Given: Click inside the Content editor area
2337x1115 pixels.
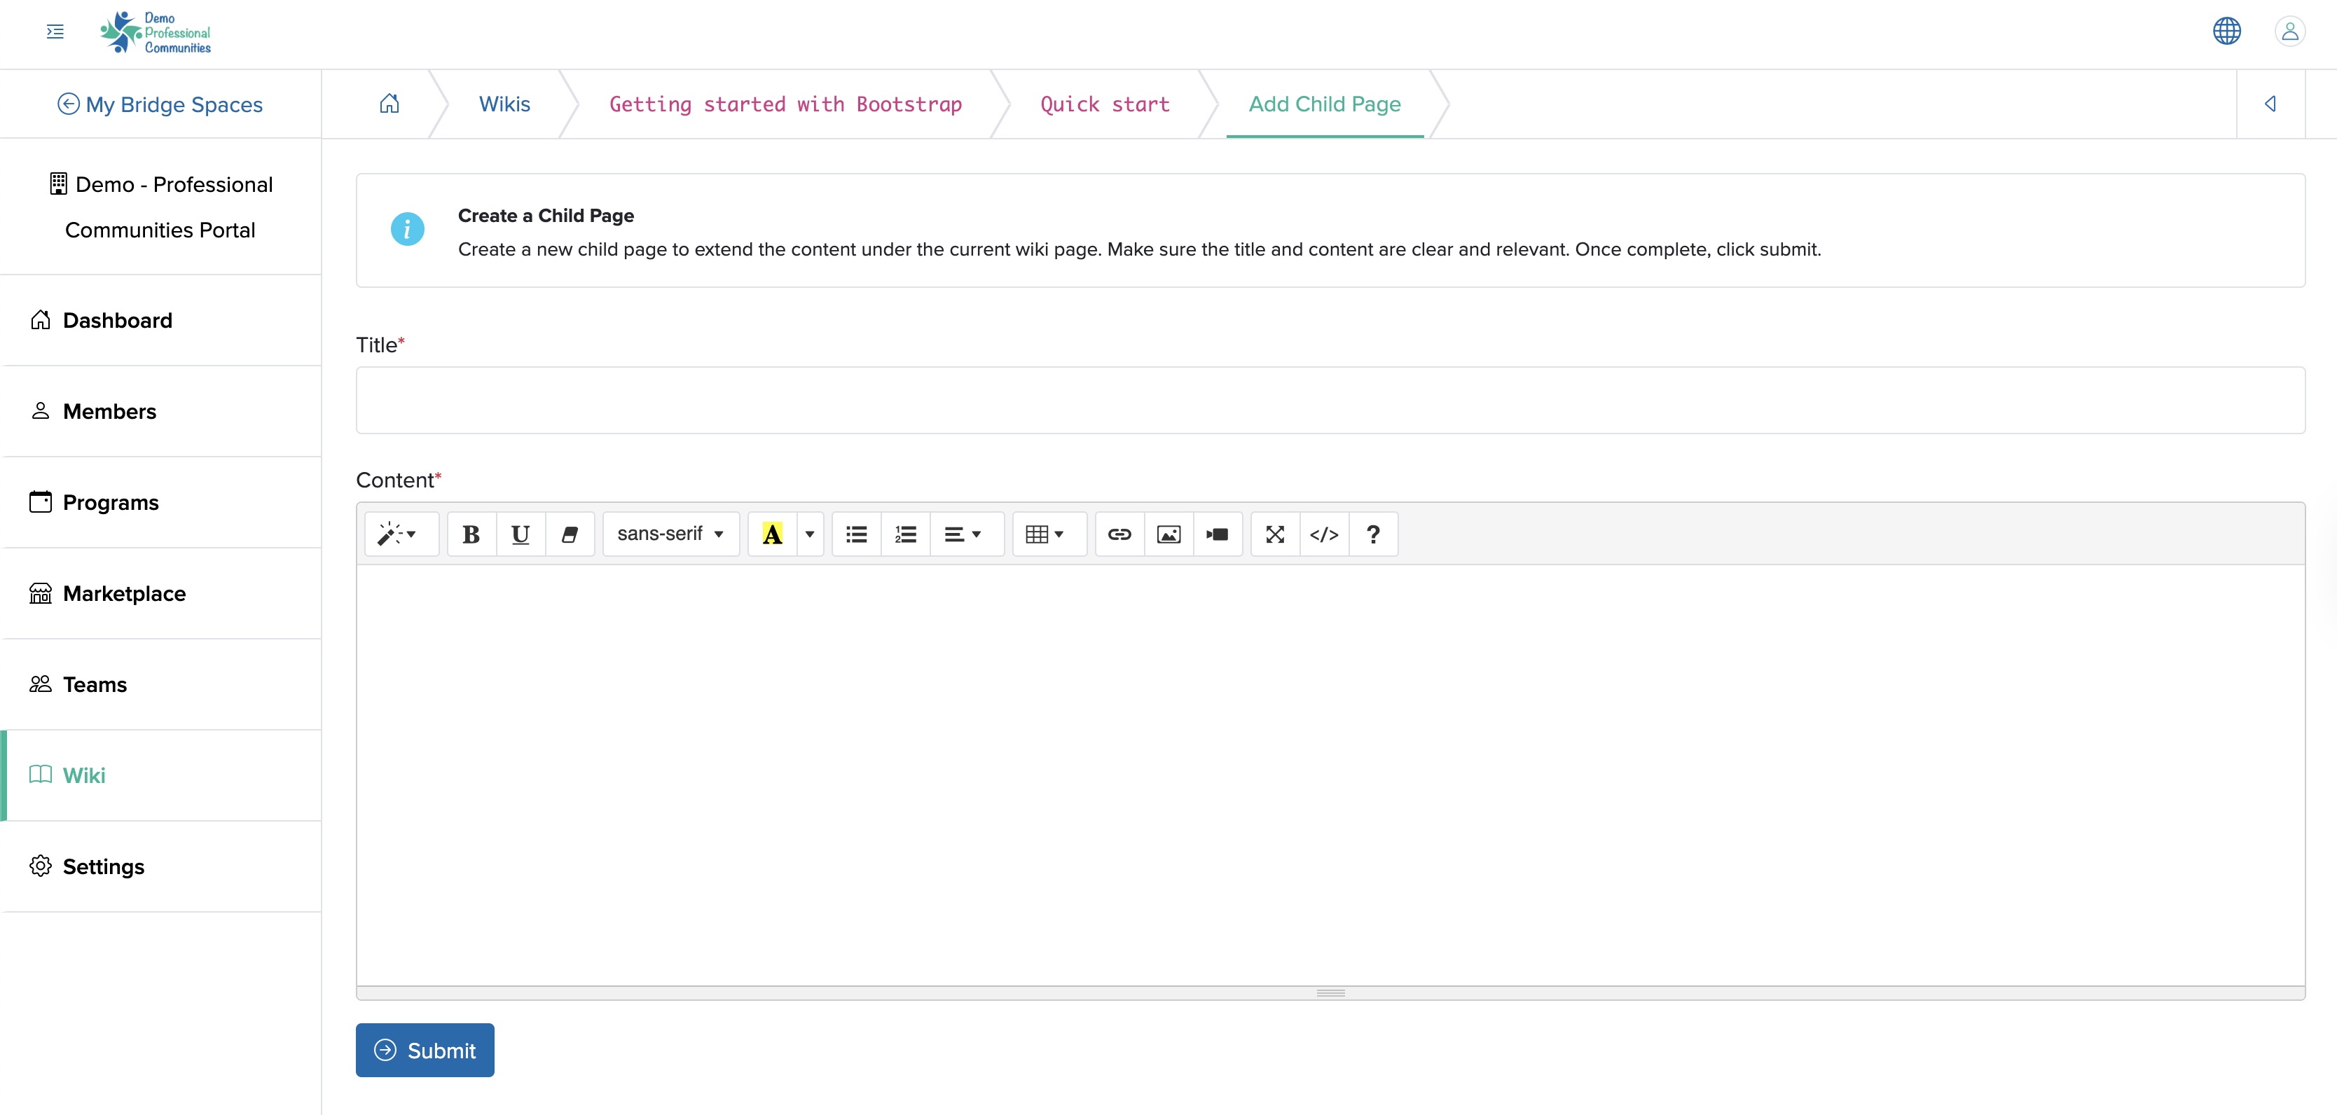Looking at the screenshot, I should click(1330, 775).
